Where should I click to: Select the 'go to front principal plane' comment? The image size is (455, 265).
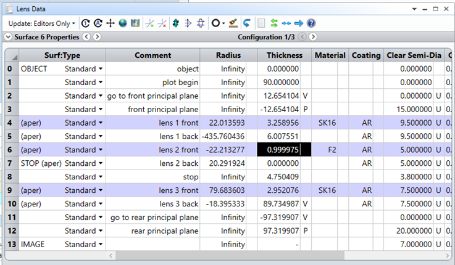click(x=153, y=96)
